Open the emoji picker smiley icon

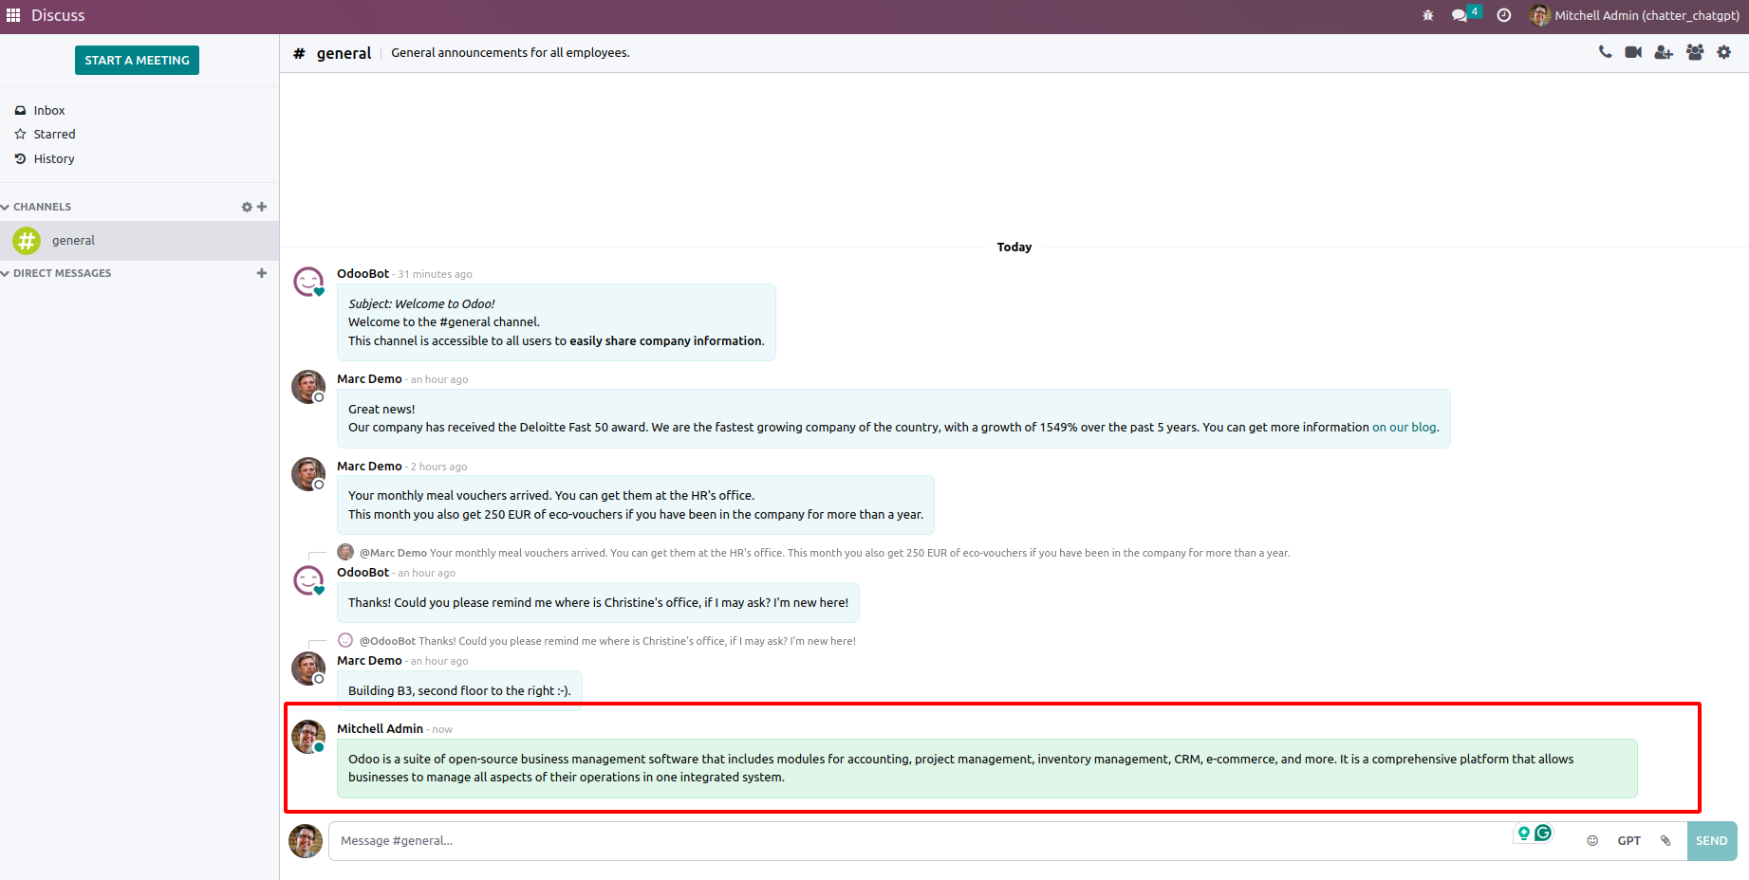tap(1592, 841)
